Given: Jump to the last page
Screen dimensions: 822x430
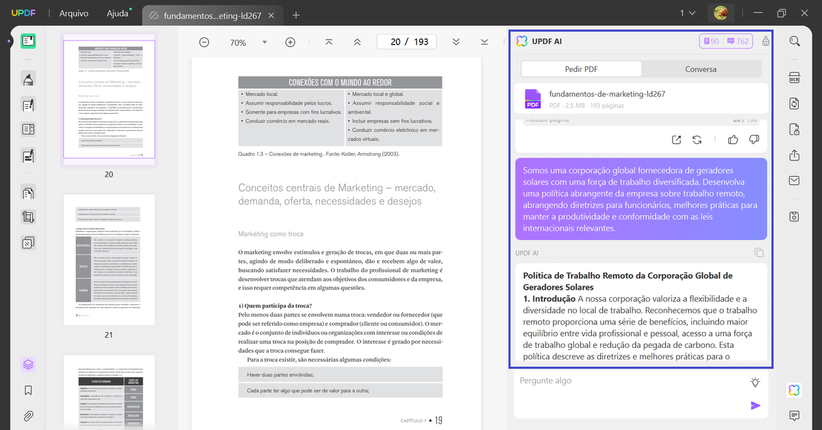Looking at the screenshot, I should [484, 42].
